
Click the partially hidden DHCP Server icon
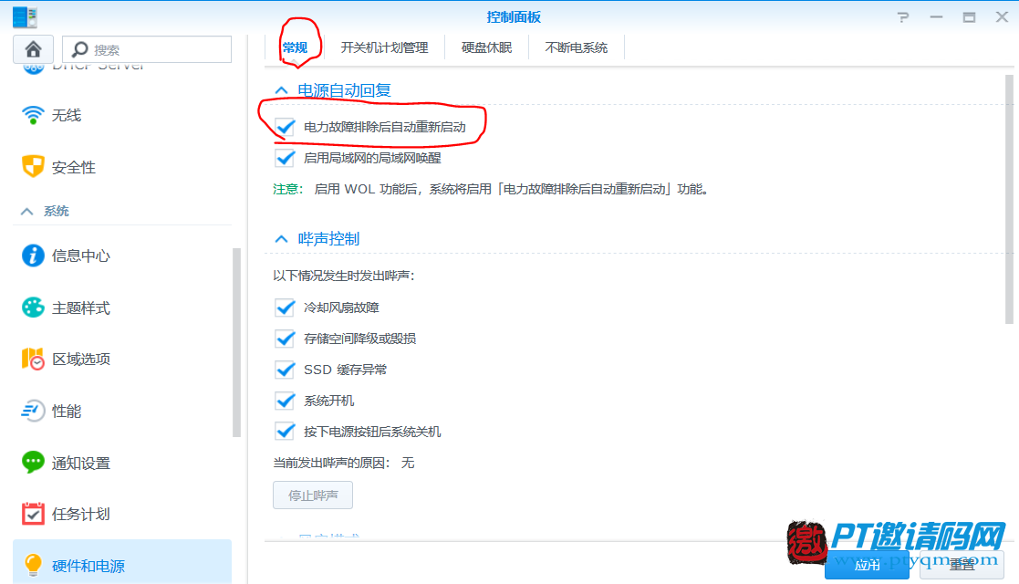[33, 68]
